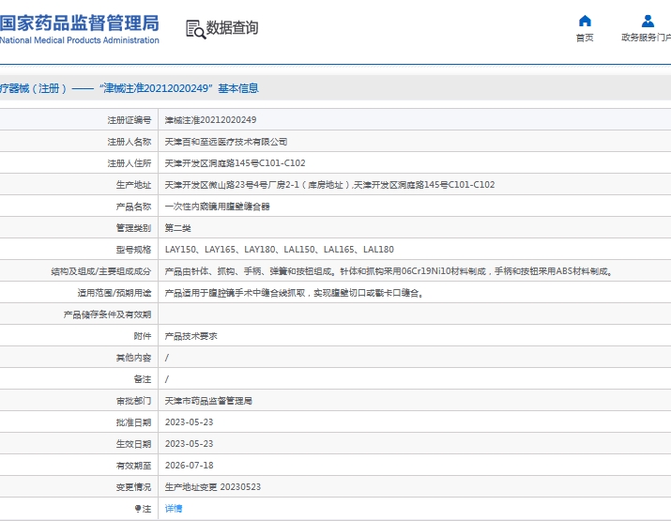This screenshot has height=521, width=671.
Task: Click the 其他内容 row label
Action: click(x=133, y=358)
